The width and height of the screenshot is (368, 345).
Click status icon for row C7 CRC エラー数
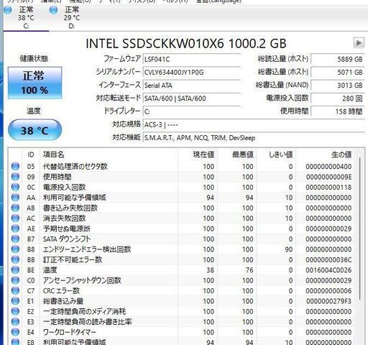point(15,290)
